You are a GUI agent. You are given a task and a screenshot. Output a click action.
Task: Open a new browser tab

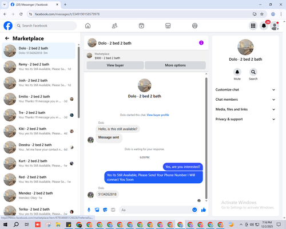tap(65, 5)
